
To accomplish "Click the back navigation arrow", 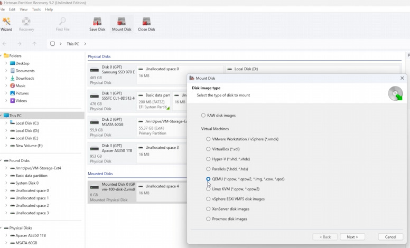I will point(4,44).
